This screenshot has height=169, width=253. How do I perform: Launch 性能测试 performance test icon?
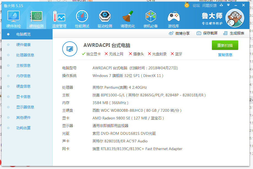[82, 19]
